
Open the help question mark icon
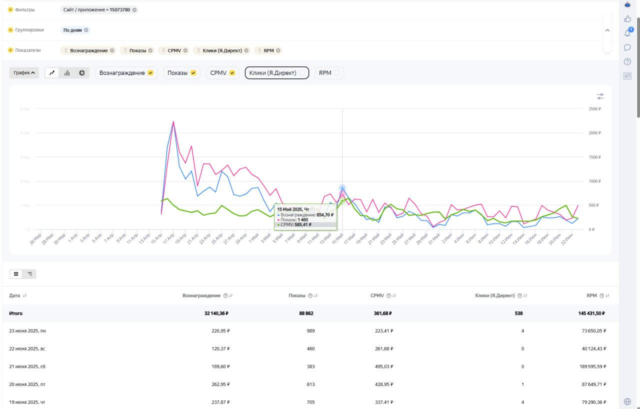[x=627, y=62]
